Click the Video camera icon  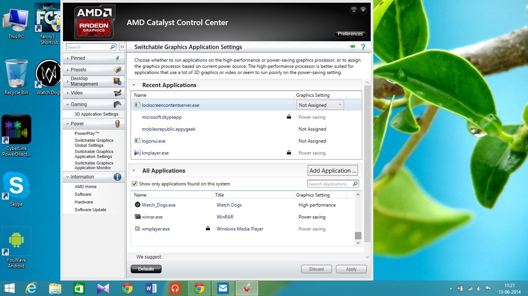(118, 93)
